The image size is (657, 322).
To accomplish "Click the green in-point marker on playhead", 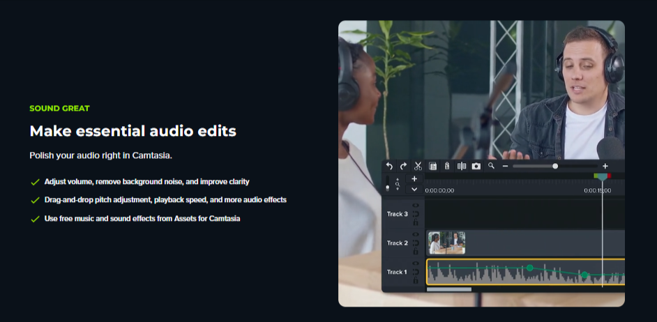I will (596, 176).
